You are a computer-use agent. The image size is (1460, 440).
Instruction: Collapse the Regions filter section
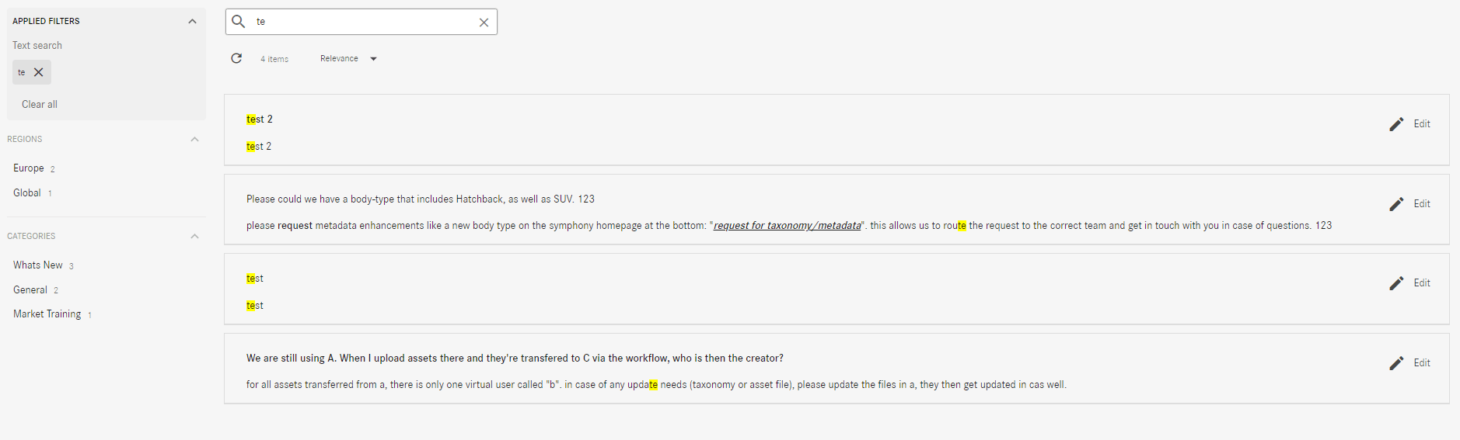(x=194, y=140)
